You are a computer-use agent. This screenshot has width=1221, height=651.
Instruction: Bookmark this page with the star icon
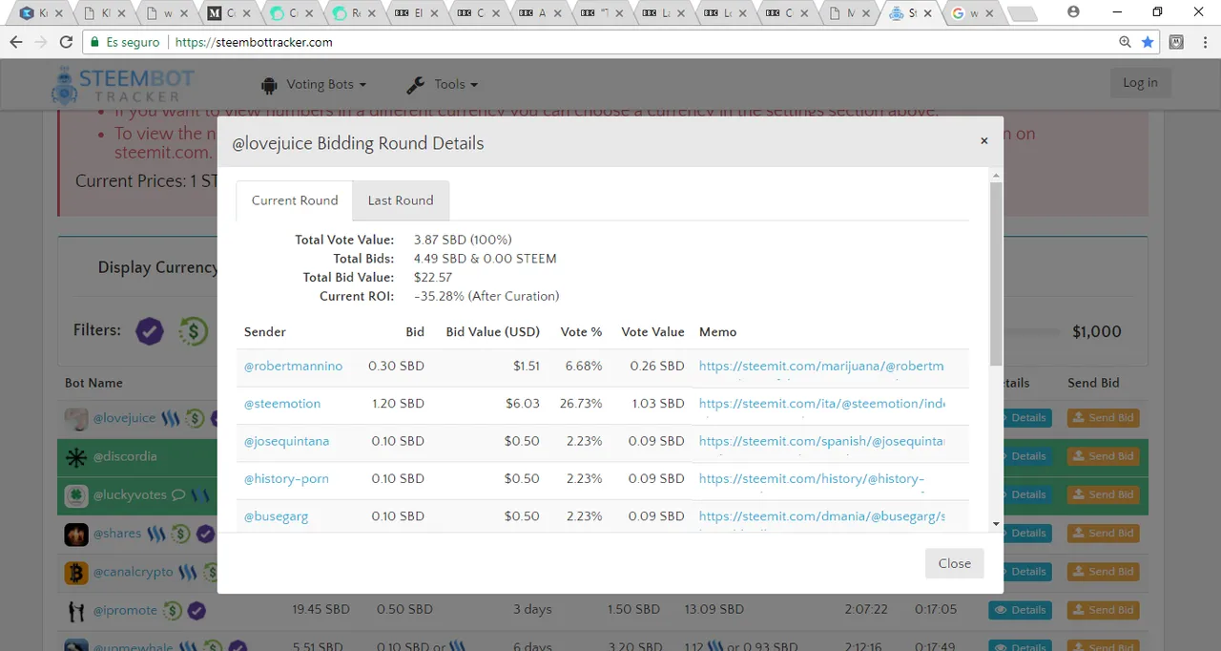click(x=1148, y=42)
